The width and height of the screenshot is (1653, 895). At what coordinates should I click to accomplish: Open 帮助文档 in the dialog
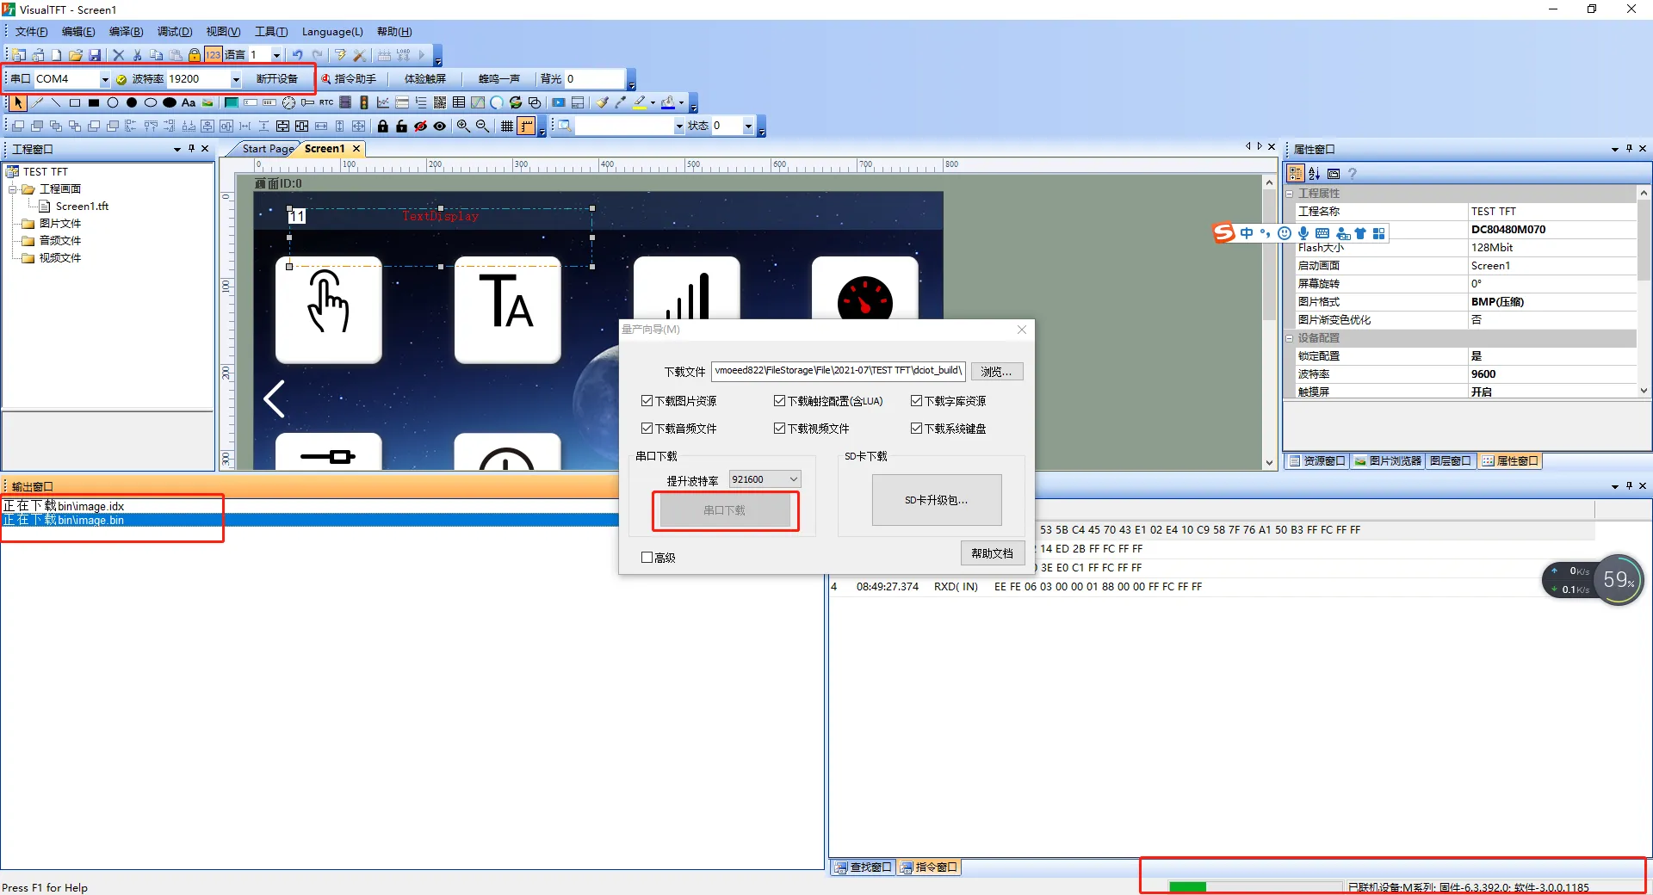click(x=992, y=553)
